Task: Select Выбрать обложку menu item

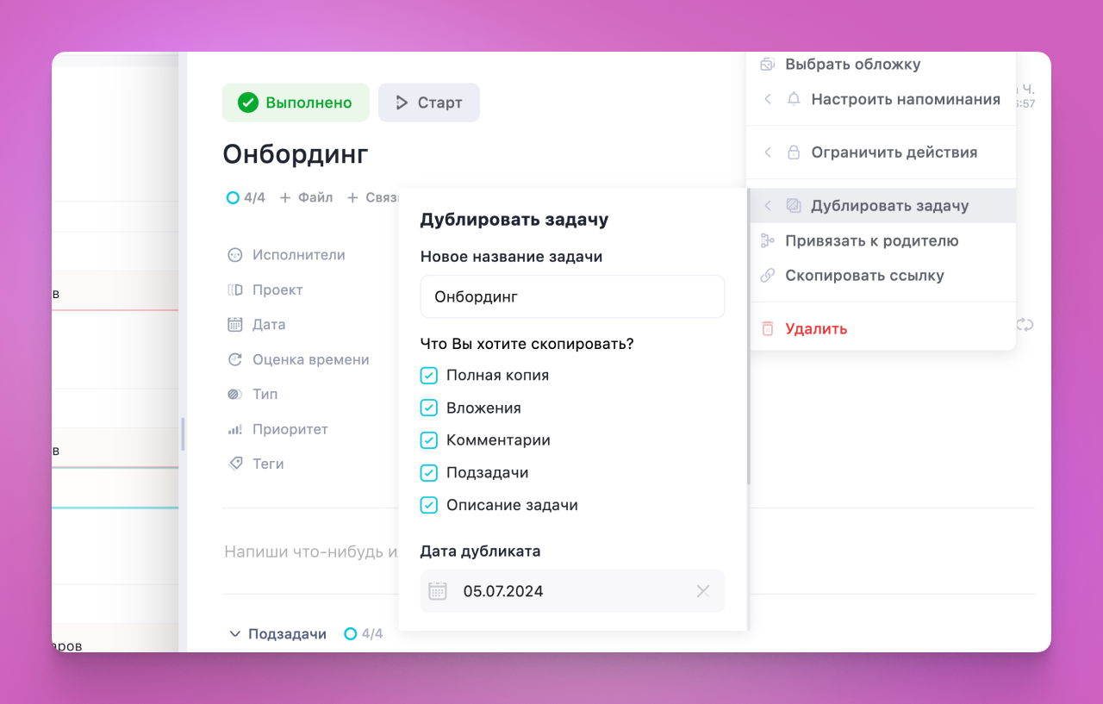Action: (851, 65)
